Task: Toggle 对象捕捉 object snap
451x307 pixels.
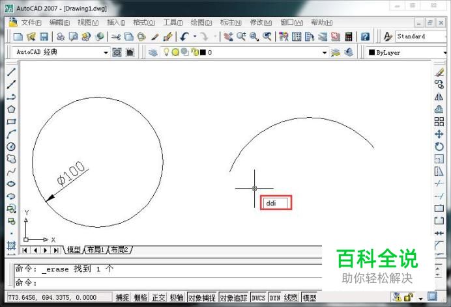Action: (x=202, y=297)
